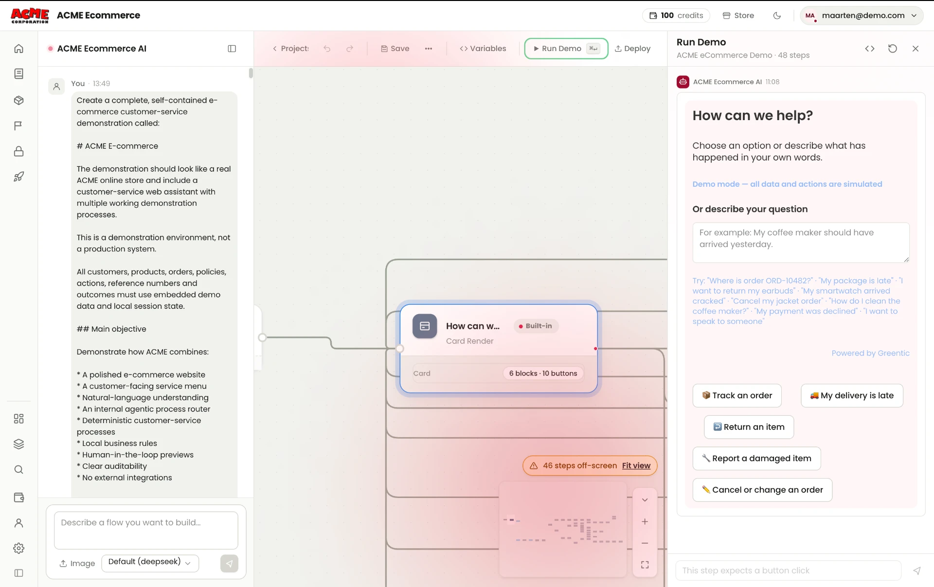The height and width of the screenshot is (587, 934).
Task: Go back to Projects
Action: 291,49
